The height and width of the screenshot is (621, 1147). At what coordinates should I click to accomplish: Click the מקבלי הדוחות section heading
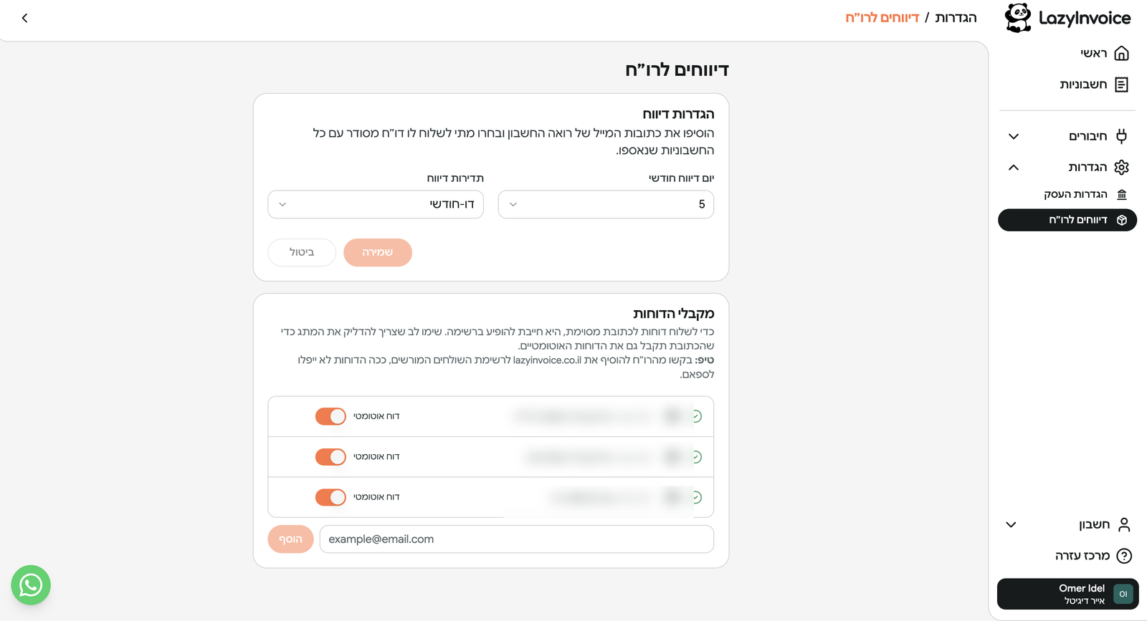tap(673, 314)
